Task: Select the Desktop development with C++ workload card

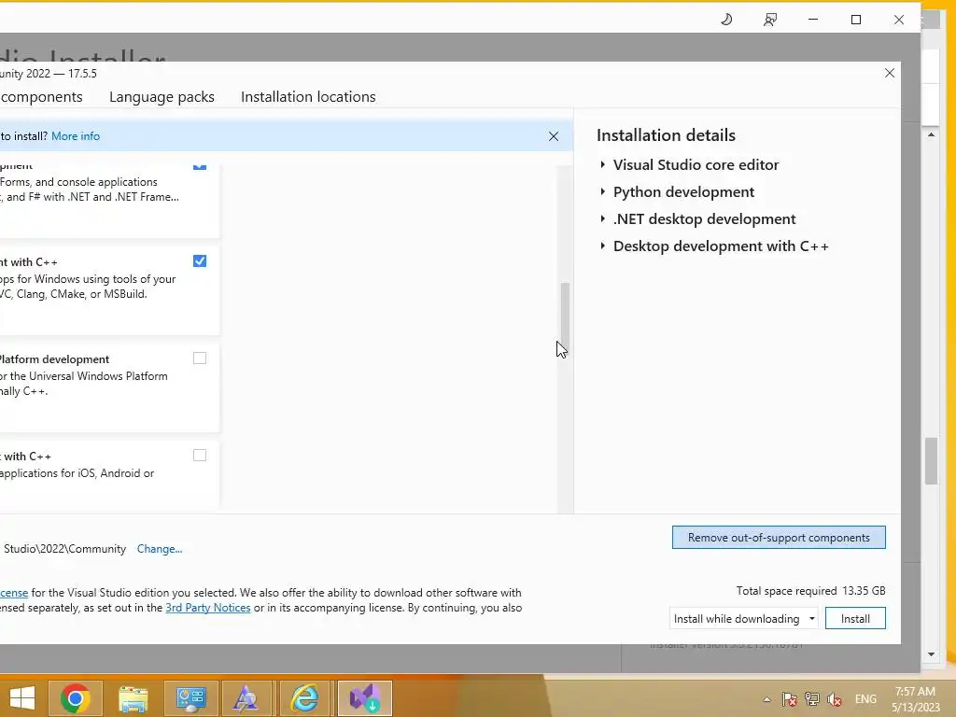Action: pyautogui.click(x=110, y=290)
